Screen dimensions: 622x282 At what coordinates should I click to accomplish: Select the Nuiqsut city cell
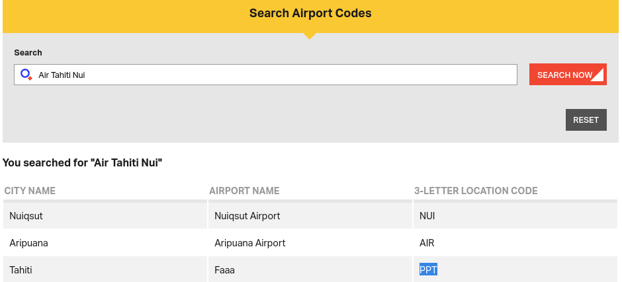pyautogui.click(x=26, y=216)
